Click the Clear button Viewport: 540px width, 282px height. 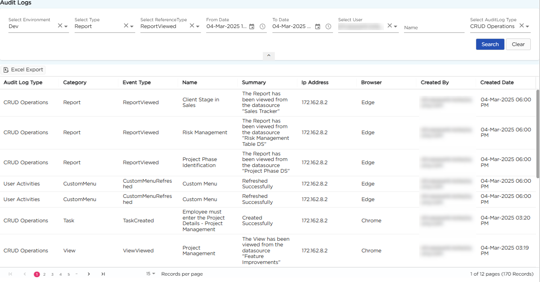tap(518, 44)
